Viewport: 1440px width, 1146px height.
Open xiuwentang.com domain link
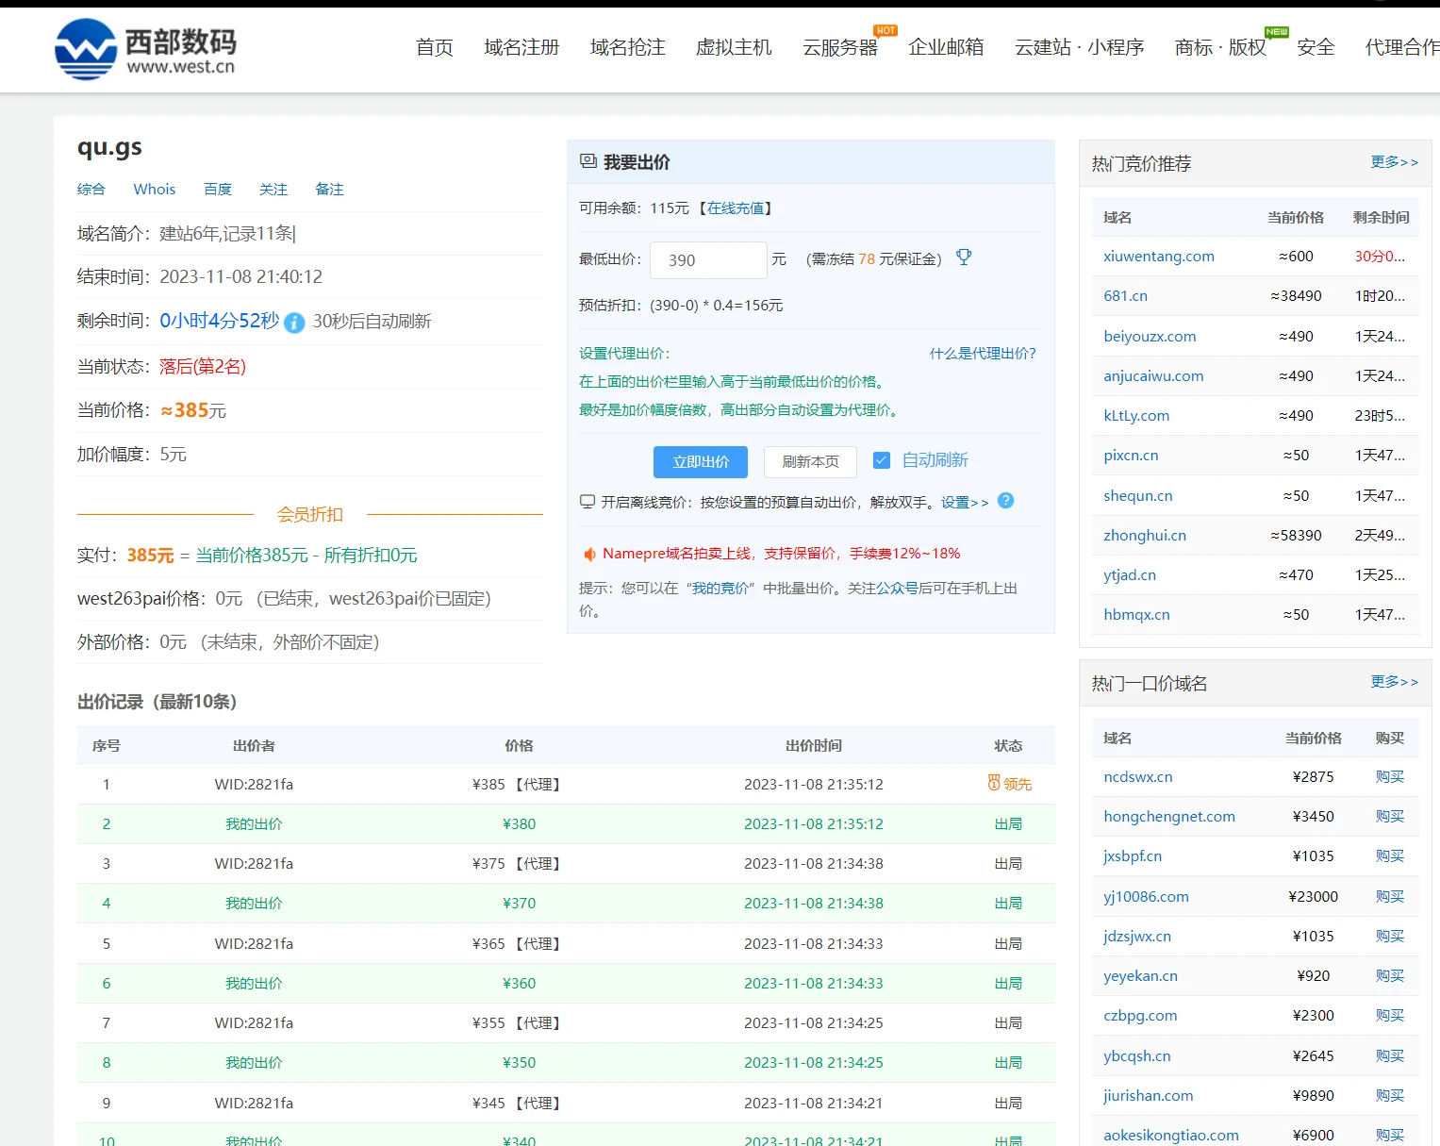pyautogui.click(x=1158, y=257)
